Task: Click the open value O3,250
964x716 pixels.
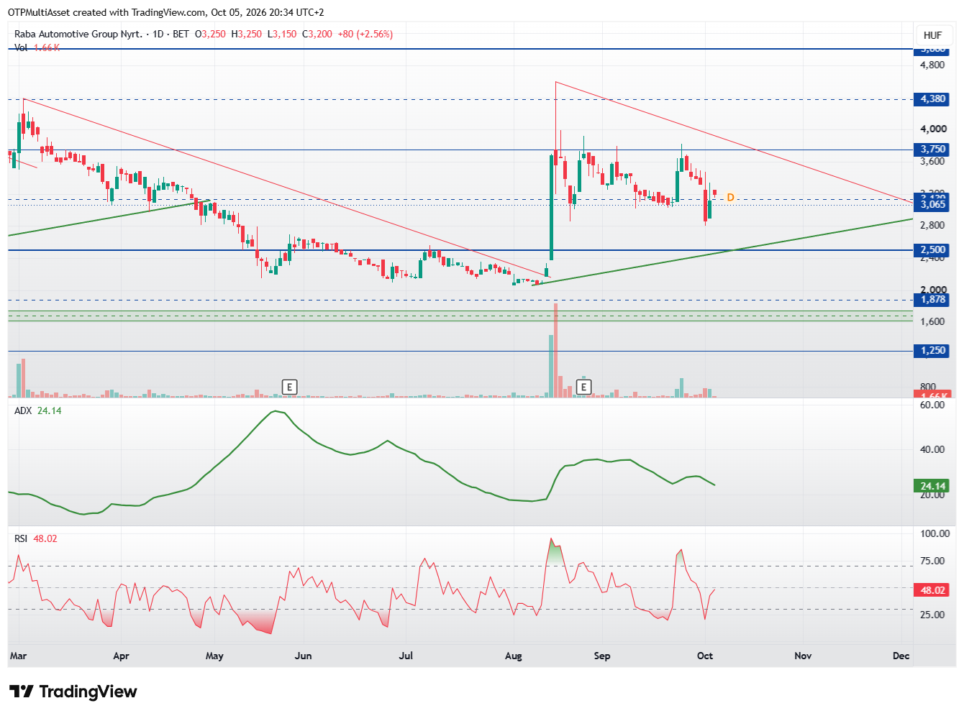Action: coord(210,34)
